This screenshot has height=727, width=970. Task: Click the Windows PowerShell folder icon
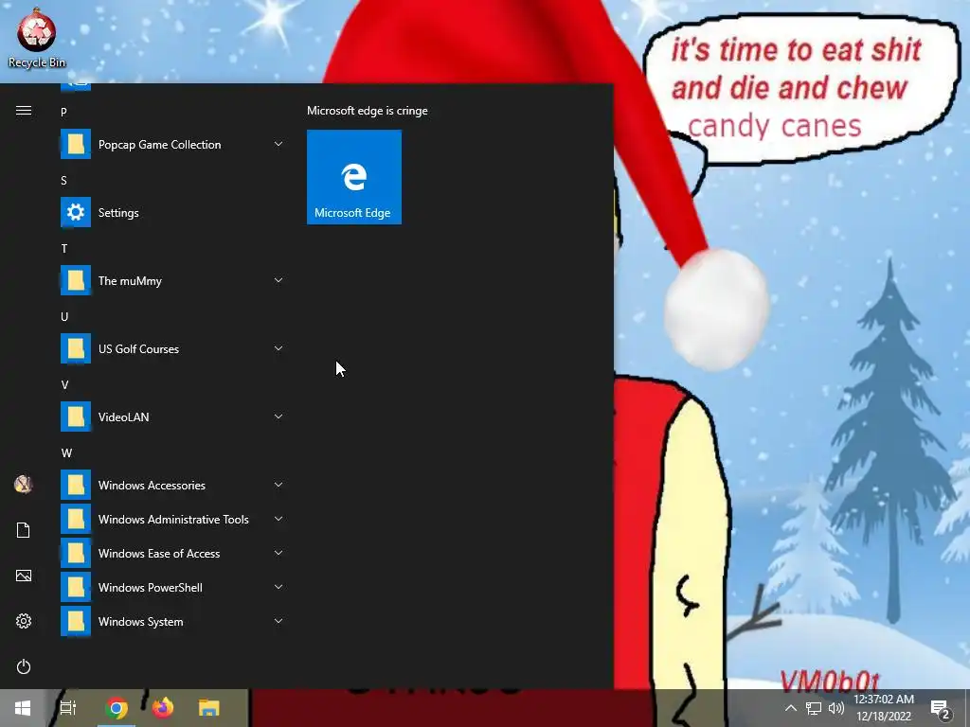point(76,587)
